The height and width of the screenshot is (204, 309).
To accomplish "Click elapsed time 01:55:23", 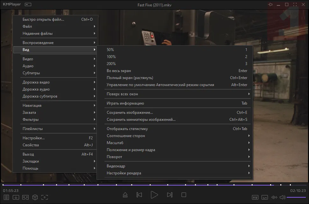I will (11, 191).
